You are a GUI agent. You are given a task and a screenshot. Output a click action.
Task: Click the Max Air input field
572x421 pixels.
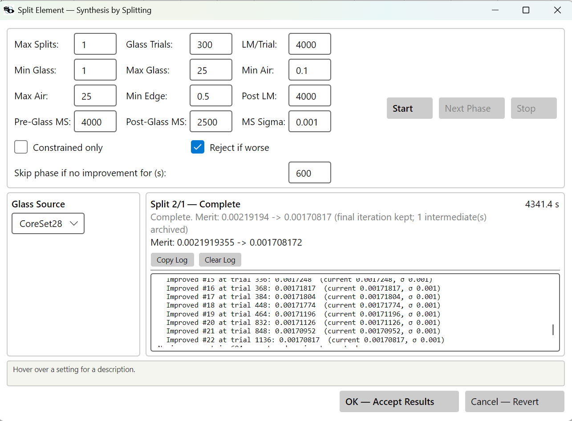(95, 96)
